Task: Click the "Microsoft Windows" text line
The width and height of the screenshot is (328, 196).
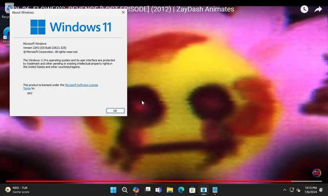Action: 35,44
